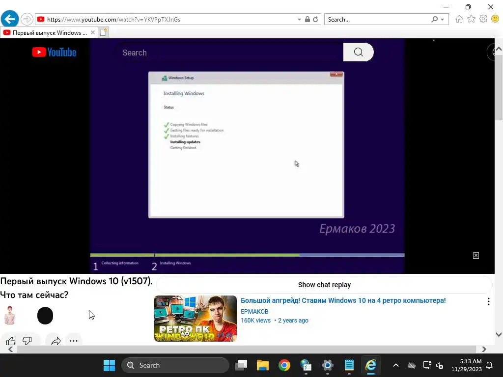Image resolution: width=503 pixels, height=377 pixels.
Task: Like the video with thumbs-up icon
Action: click(11, 341)
